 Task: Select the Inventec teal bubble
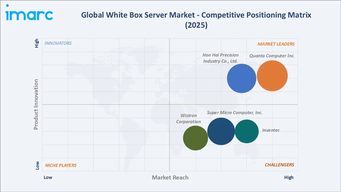click(247, 131)
